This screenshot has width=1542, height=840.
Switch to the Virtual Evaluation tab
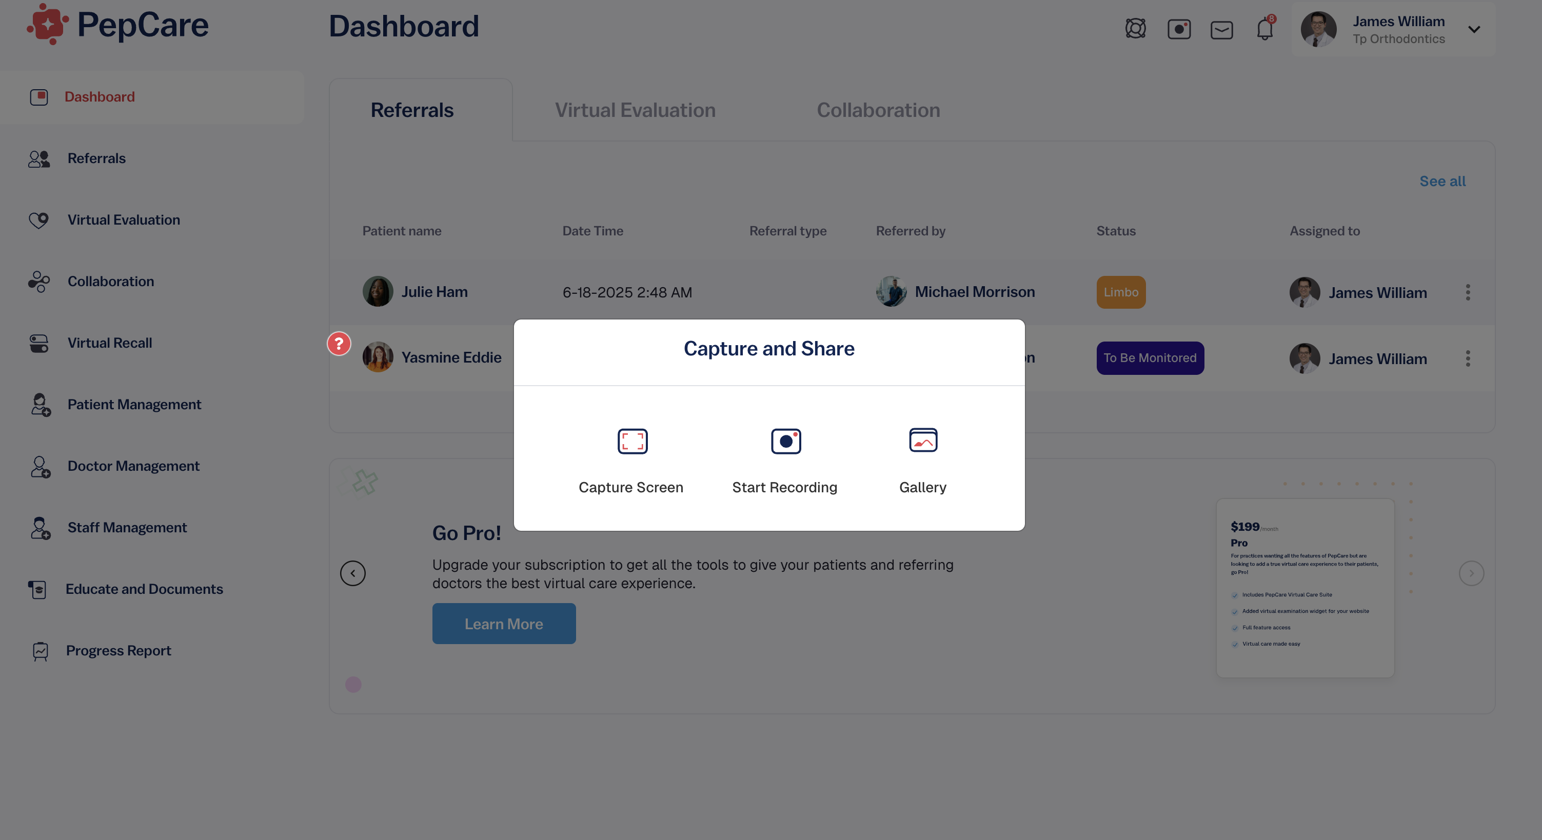(635, 110)
